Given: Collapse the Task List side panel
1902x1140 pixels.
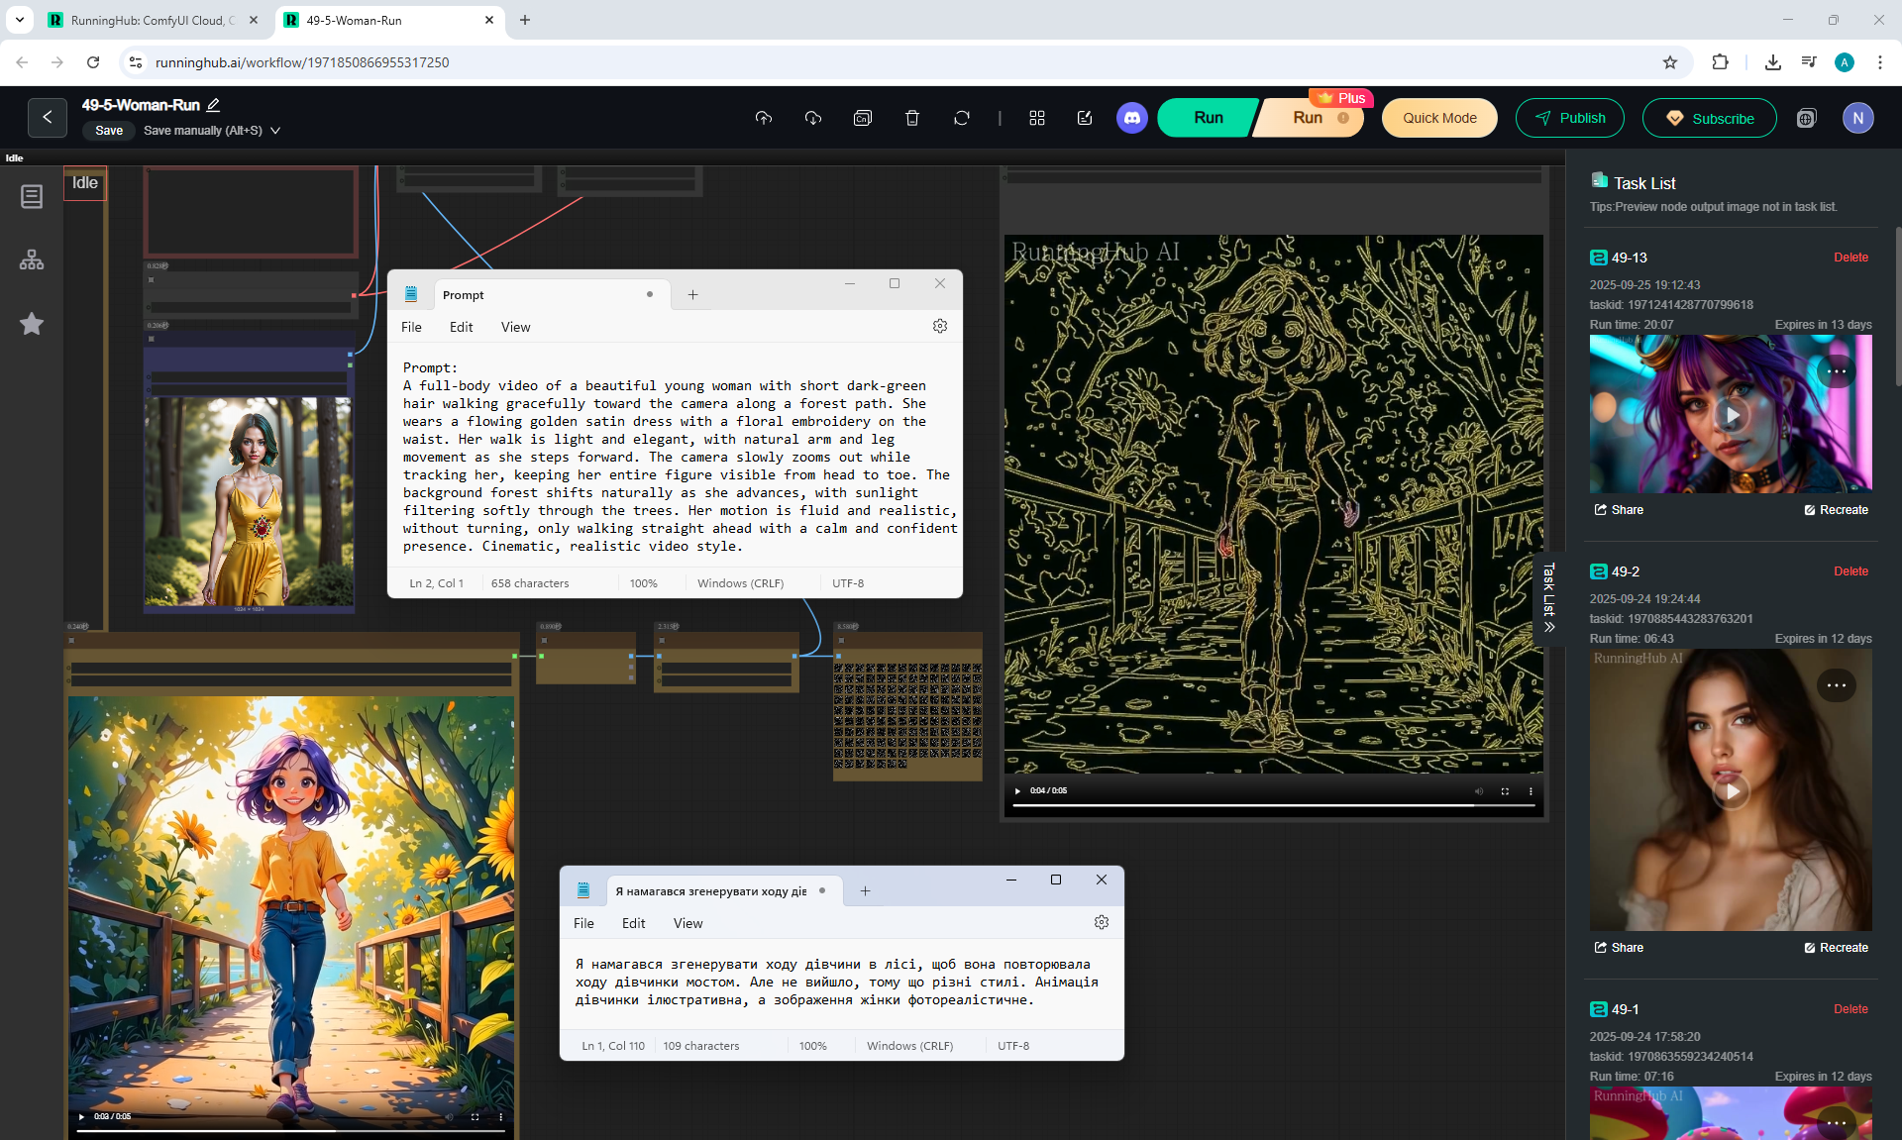Looking at the screenshot, I should pos(1549,598).
